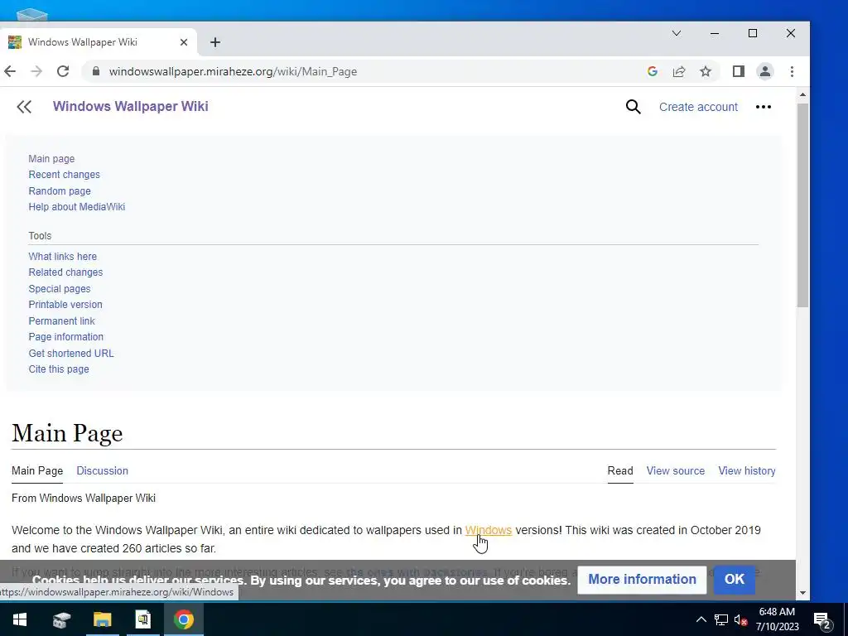Open the taskbar app right of File Explorer
This screenshot has width=848, height=636.
pyautogui.click(x=143, y=619)
